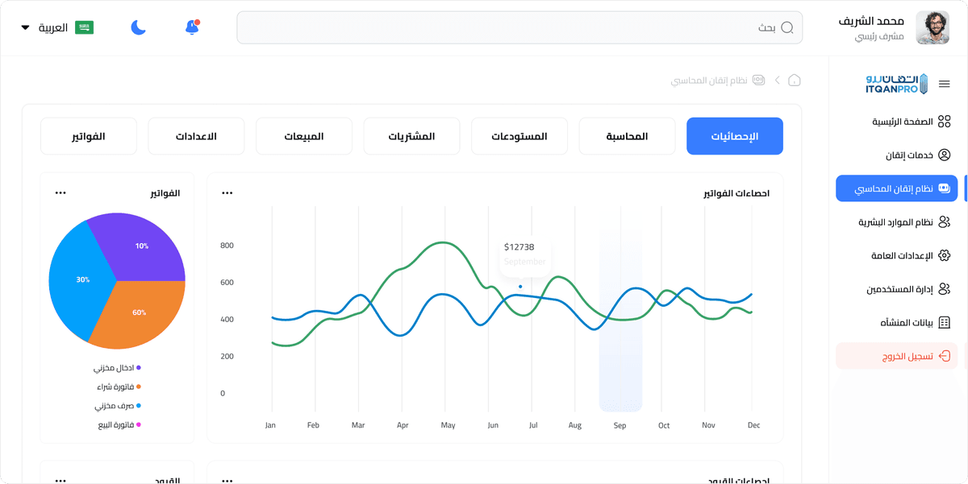Viewport: 968px width, 484px height.
Task: Collapse sidebar using hamburger menu icon
Action: tap(945, 84)
